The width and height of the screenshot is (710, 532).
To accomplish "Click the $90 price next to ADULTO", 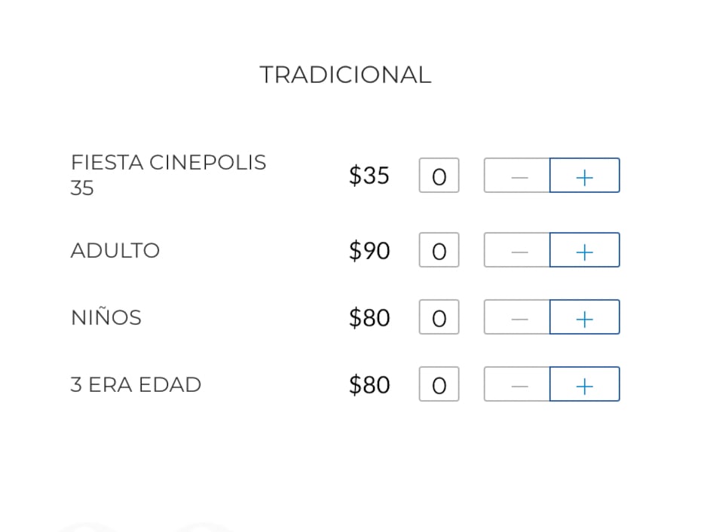I will click(x=369, y=250).
